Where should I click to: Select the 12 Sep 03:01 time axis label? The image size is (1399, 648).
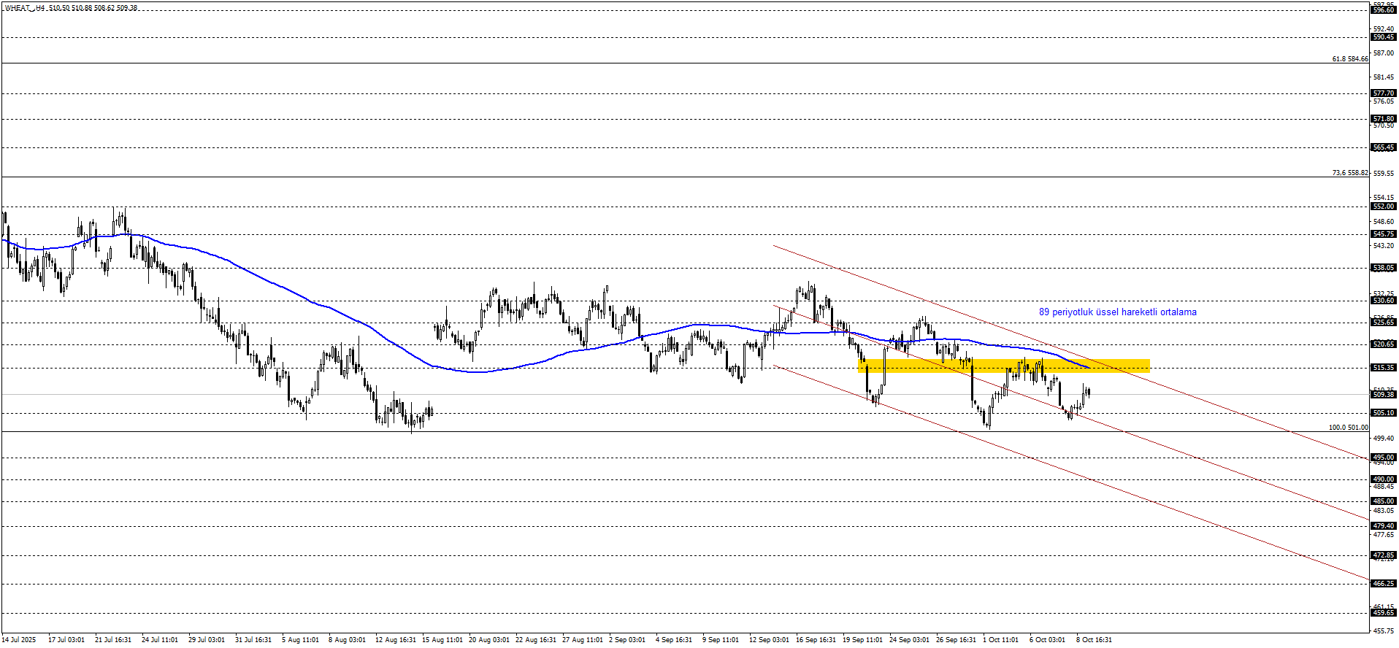[x=769, y=640]
